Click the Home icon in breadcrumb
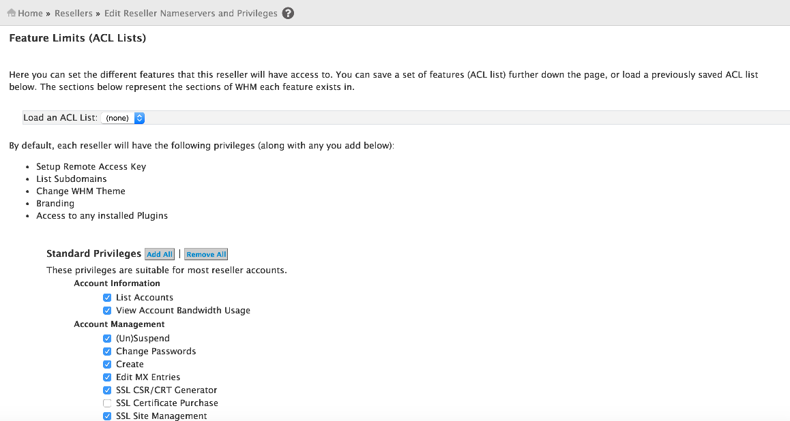The image size is (790, 421). coord(11,13)
